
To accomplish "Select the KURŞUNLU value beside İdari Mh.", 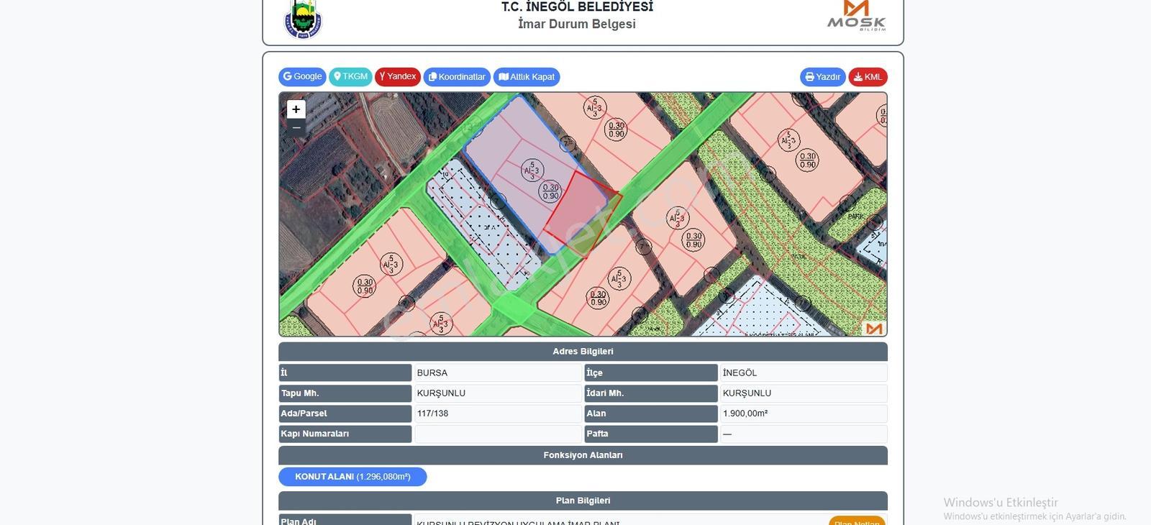I will coord(804,393).
